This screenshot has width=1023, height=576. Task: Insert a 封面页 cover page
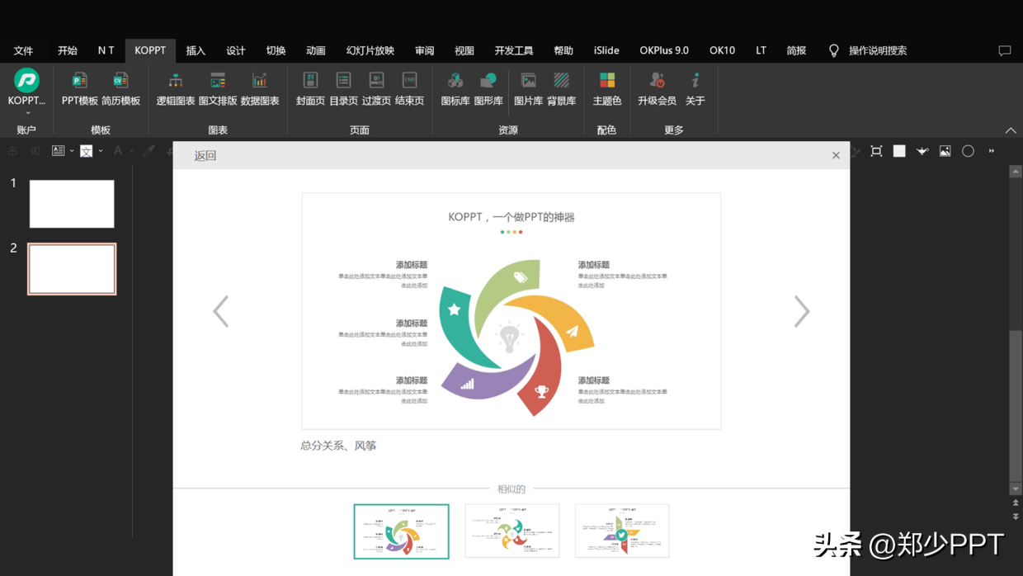click(x=310, y=89)
